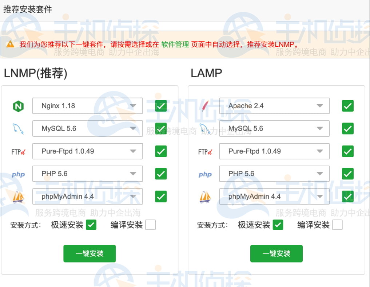The height and width of the screenshot is (287, 370).
Task: Open LAMP PHP 5.6 version dropdown
Action: coord(274,174)
